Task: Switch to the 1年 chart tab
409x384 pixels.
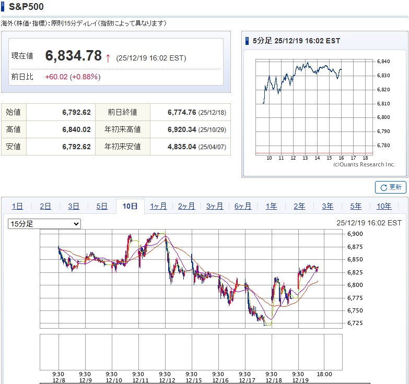Action: pos(271,206)
